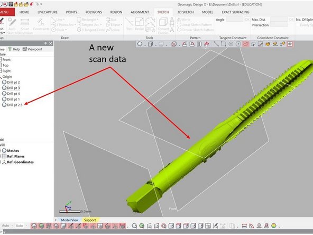Select Ref. Coordinates in model tree
Viewport: 313px width, 235px height.
click(17, 162)
